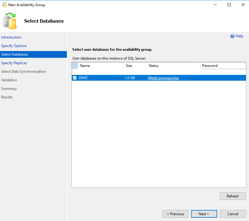Cancel the availability group wizard
The height and width of the screenshot is (221, 249).
pyautogui.click(x=233, y=214)
